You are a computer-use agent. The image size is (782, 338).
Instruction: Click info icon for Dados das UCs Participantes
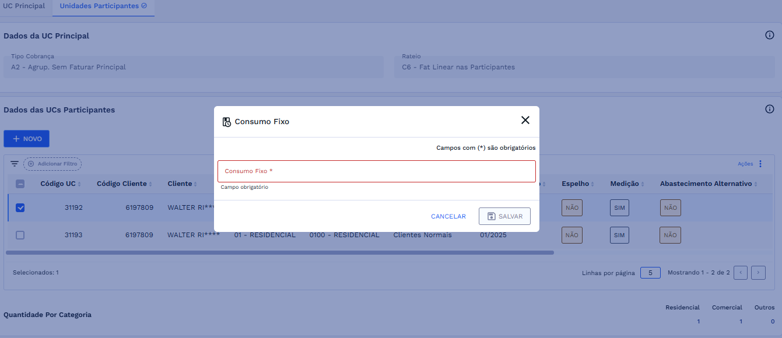[769, 109]
